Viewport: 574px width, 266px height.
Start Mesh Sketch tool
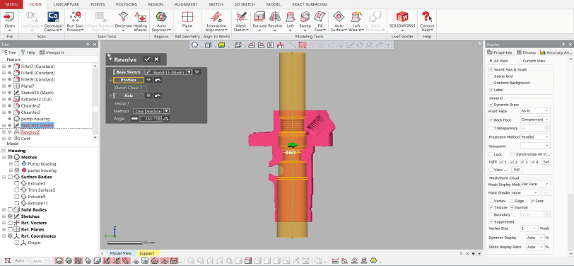click(x=241, y=21)
